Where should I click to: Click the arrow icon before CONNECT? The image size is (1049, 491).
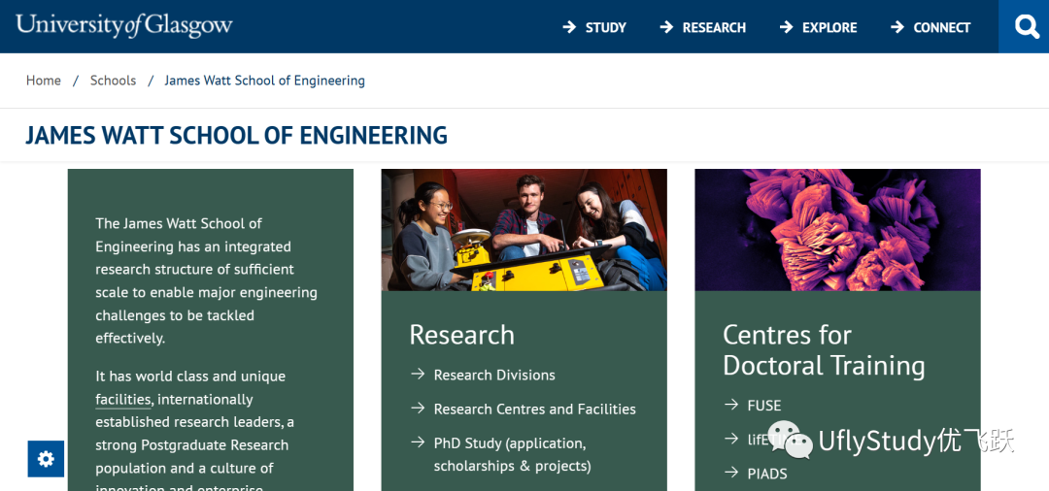pos(897,27)
